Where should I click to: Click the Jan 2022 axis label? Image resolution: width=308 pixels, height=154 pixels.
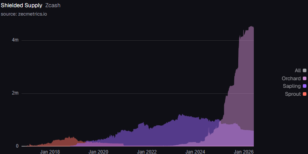(147, 152)
